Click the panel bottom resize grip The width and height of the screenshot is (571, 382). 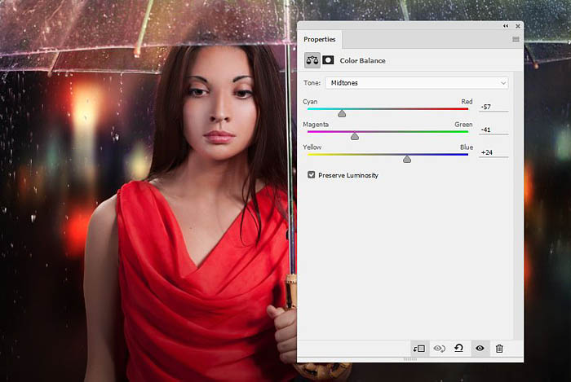click(410, 359)
